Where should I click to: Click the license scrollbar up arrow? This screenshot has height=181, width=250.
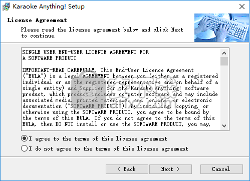coord(224,53)
